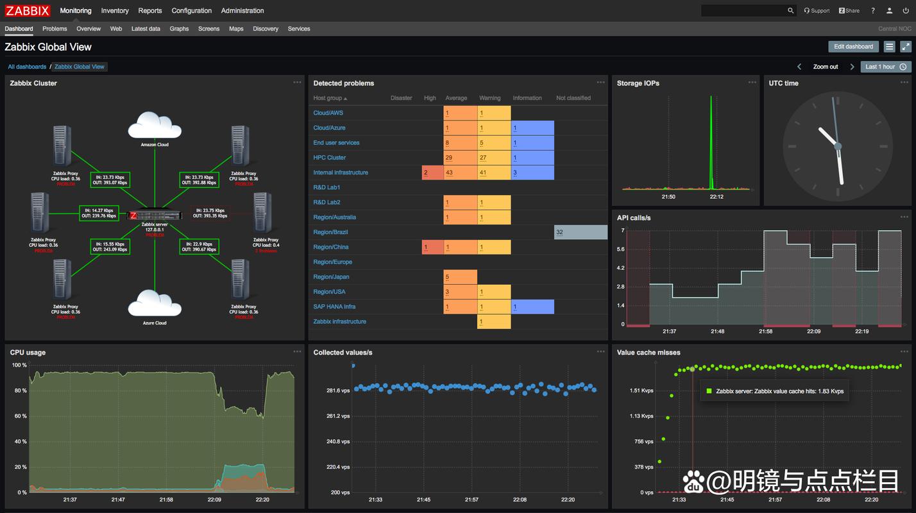Open the Discovery submenu tab
Viewport: 916px width, 513px height.
(266, 29)
